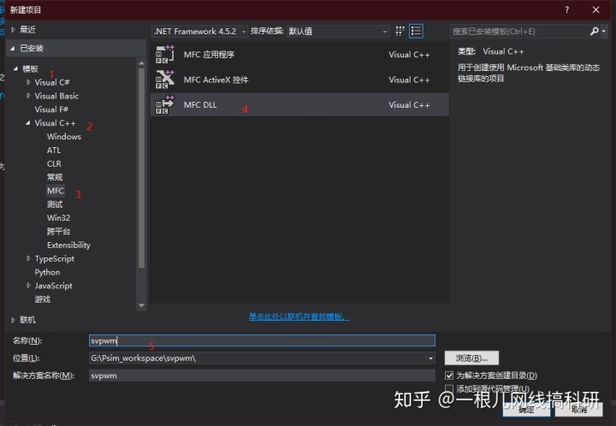
Task: Expand the TypeScript node arrow
Action: [x=28, y=258]
